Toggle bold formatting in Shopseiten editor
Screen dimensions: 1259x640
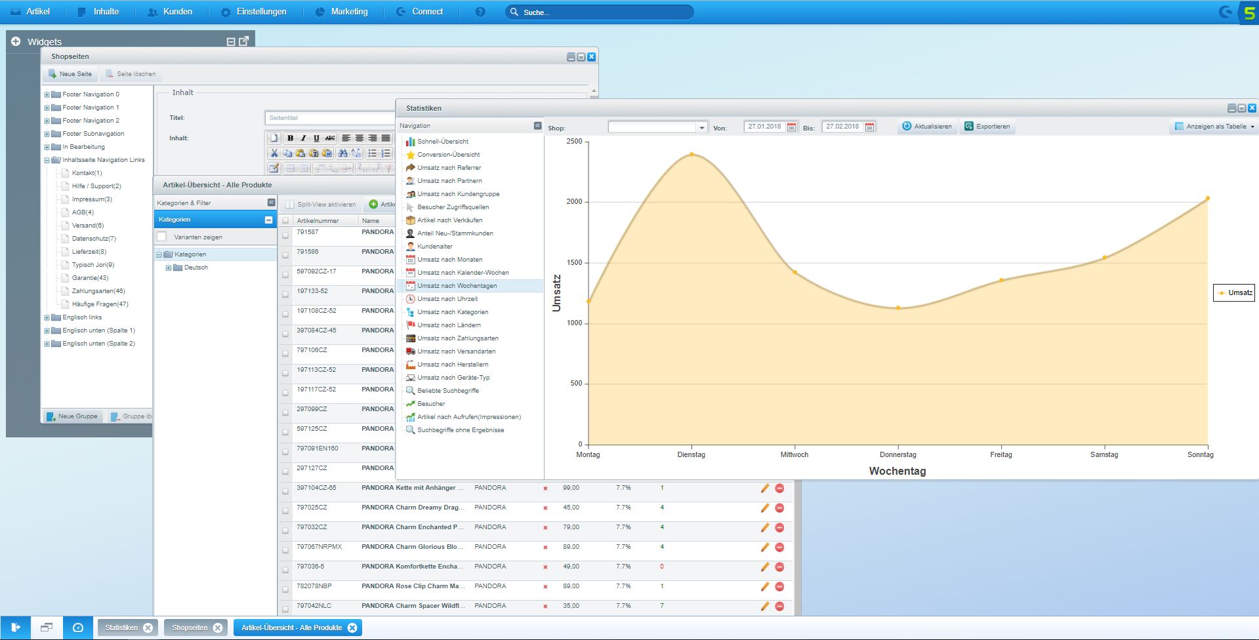291,138
